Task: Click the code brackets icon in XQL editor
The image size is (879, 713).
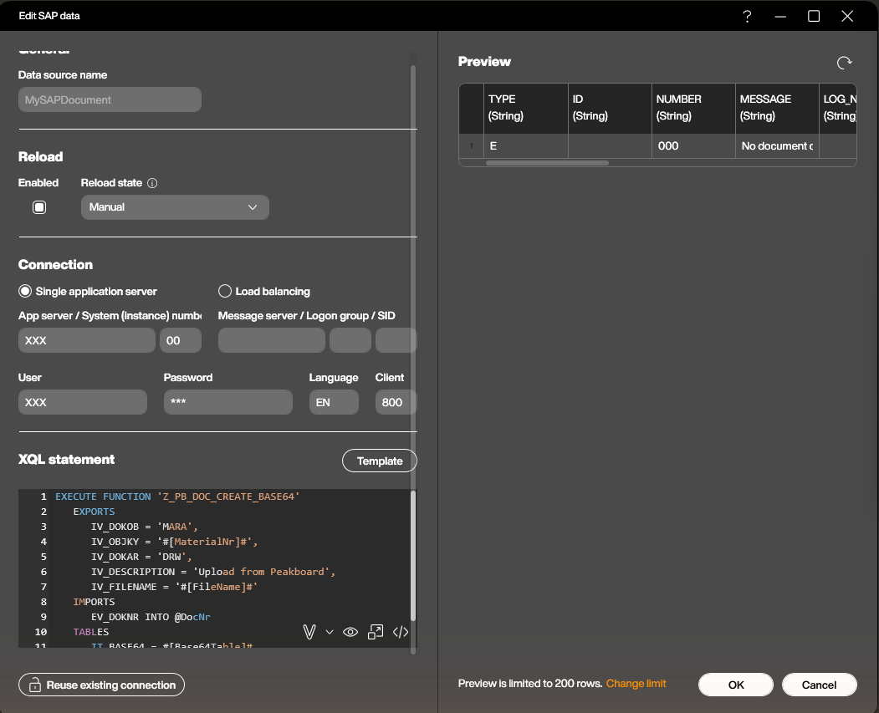Action: click(401, 632)
